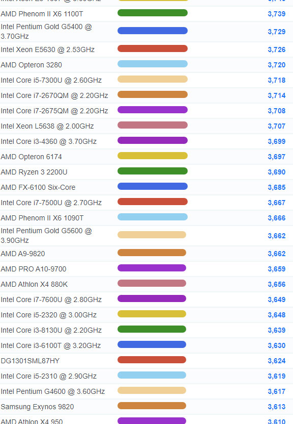Screen dimensions: 293x424
Task: Select the AMD A9-9820 entry
Action: 23,254
